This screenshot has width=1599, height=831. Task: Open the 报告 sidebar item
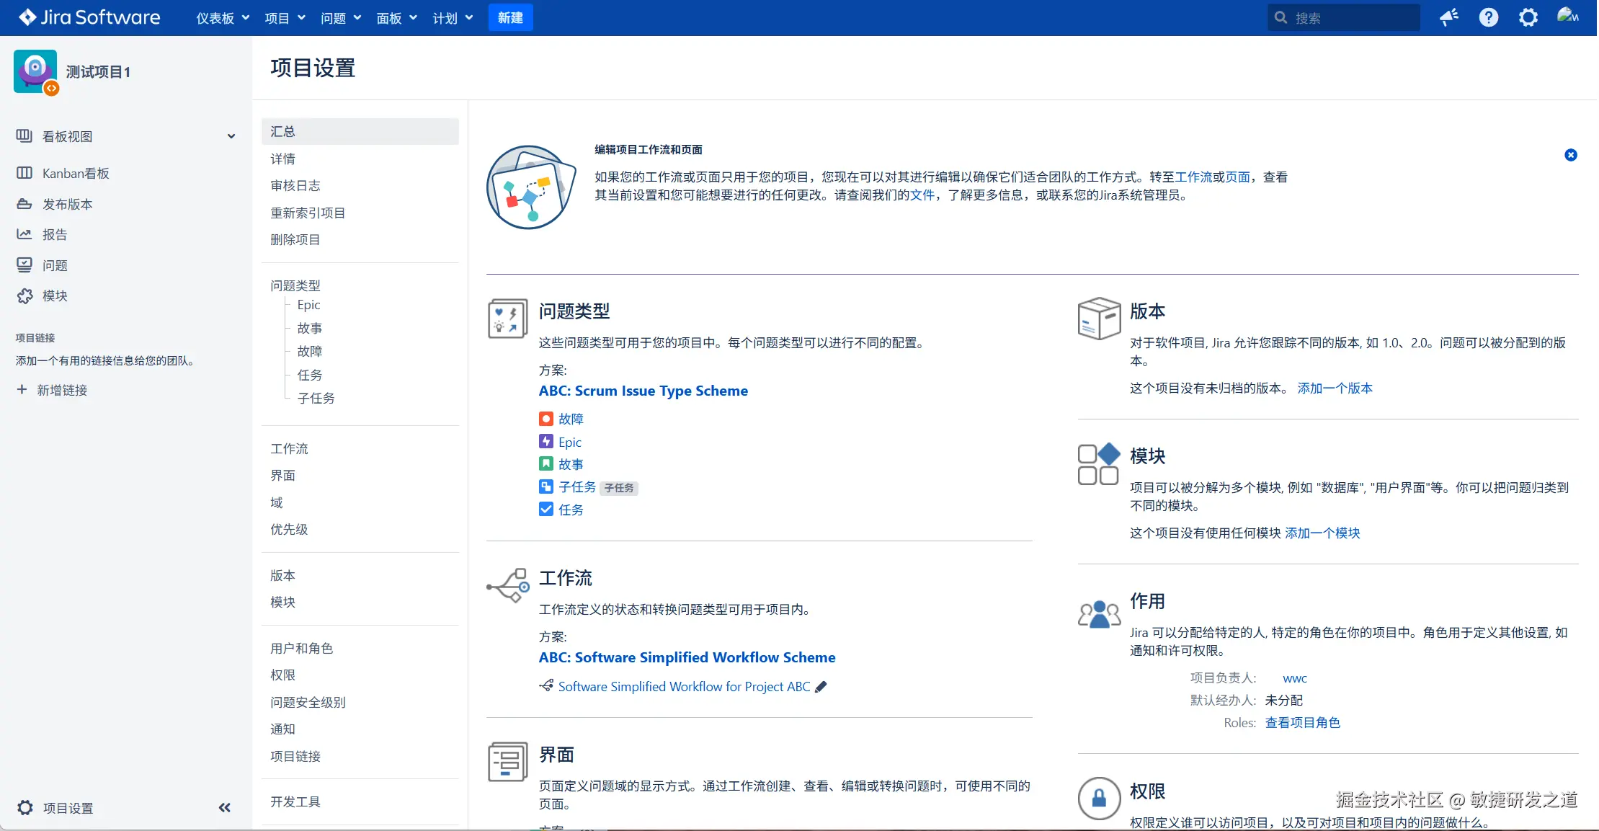55,234
